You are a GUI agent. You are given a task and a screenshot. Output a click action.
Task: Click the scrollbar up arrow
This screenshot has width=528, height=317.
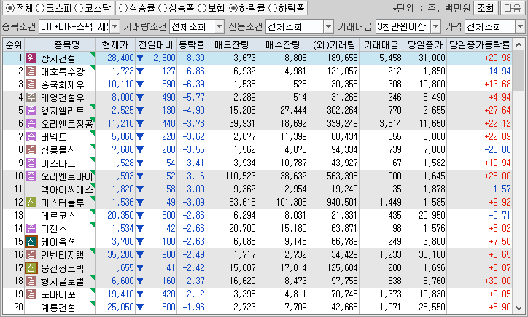[519, 44]
